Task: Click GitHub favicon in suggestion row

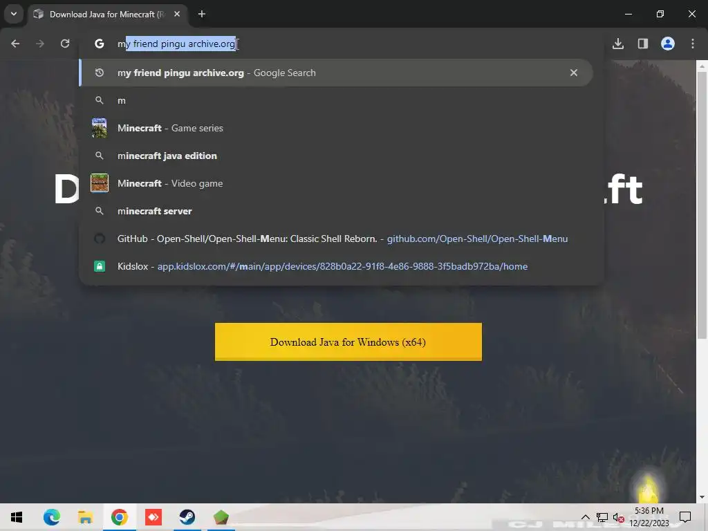Action: coord(100,239)
